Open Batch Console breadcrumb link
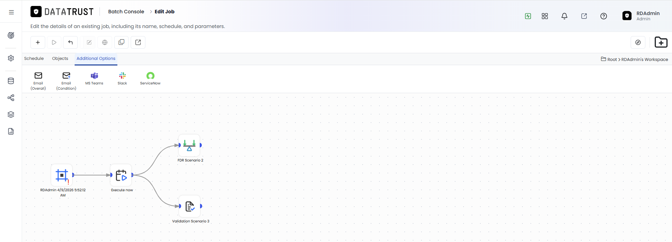Screen dimensions: 672x242 pos(126,12)
